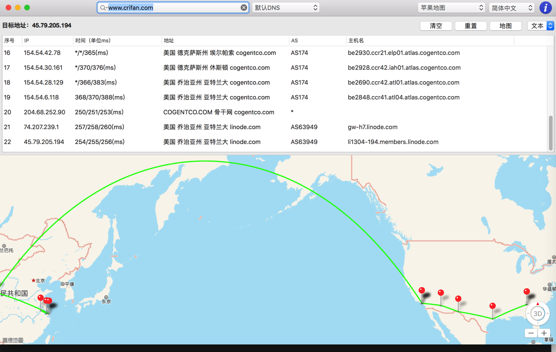Click time 254/255/256(ms) cell

click(99, 142)
